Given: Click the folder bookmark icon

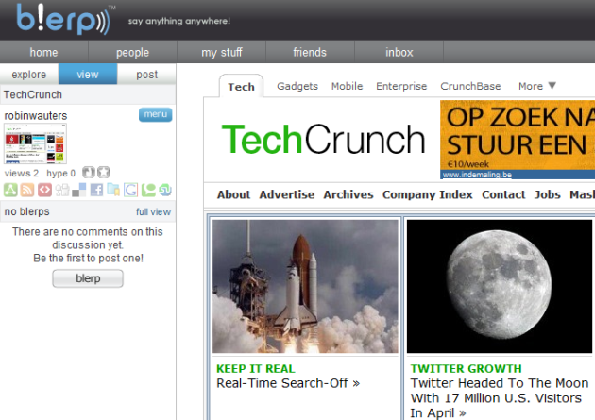Looking at the screenshot, I should click(x=113, y=190).
